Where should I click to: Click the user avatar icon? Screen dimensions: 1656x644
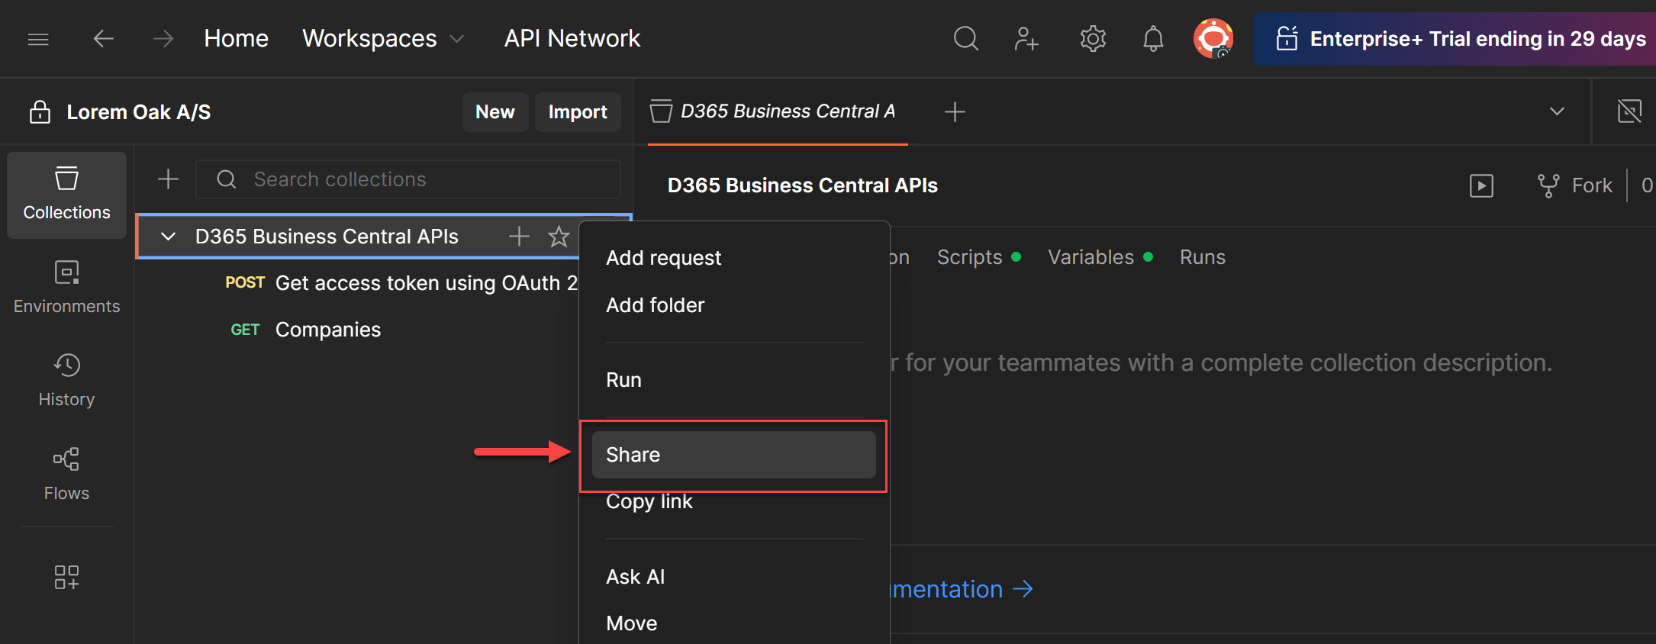point(1213,38)
